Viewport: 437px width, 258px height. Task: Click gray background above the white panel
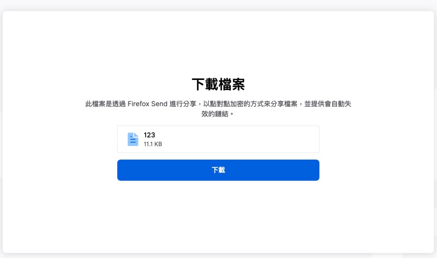click(218, 5)
